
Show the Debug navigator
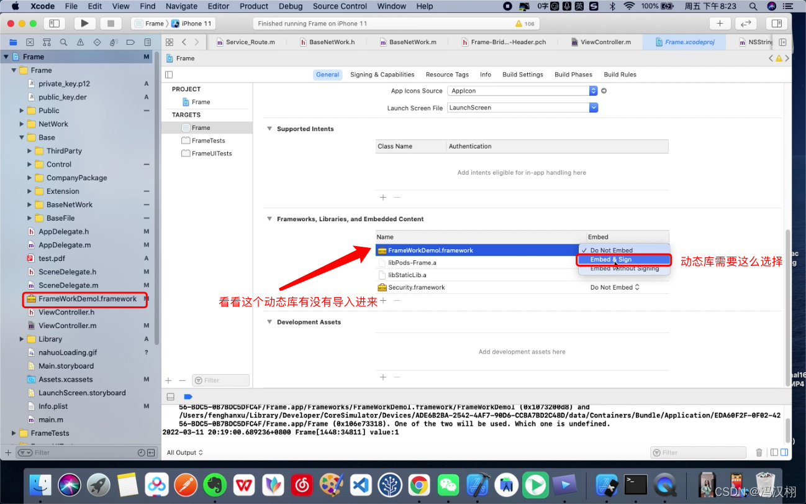[x=114, y=42]
